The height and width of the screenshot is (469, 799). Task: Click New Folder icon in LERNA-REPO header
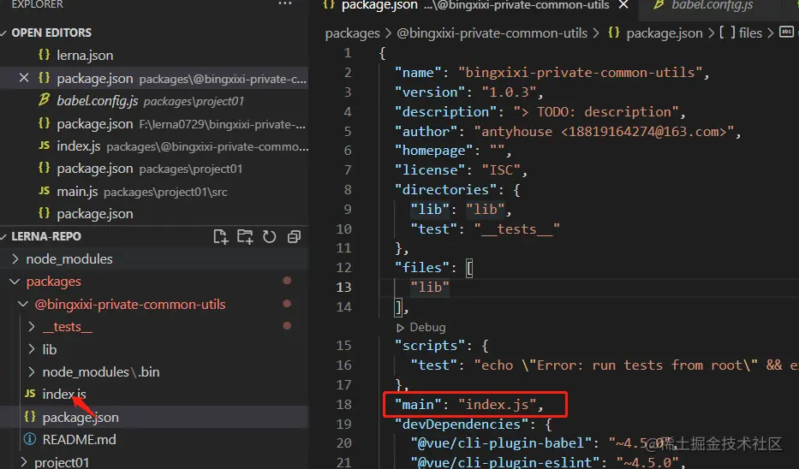click(x=245, y=237)
